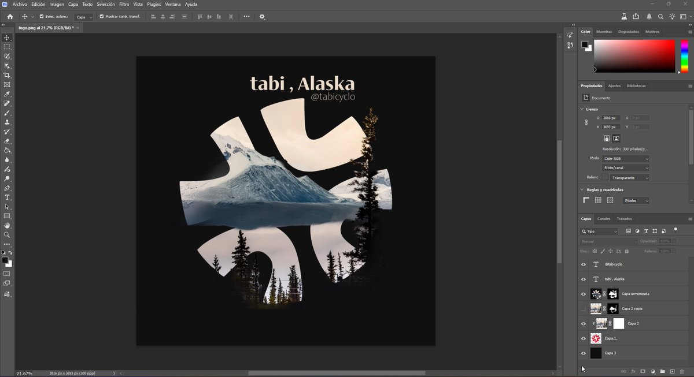
Task: Hide the 'tabi , Alaska' text layer
Action: pyautogui.click(x=583, y=279)
